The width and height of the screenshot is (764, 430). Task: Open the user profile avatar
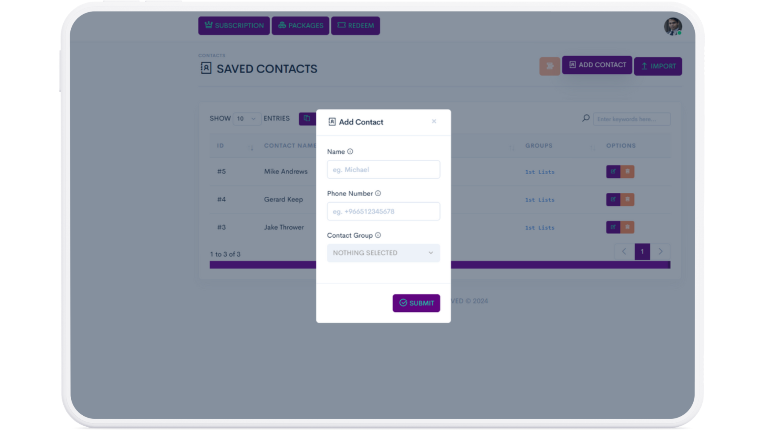tap(672, 26)
